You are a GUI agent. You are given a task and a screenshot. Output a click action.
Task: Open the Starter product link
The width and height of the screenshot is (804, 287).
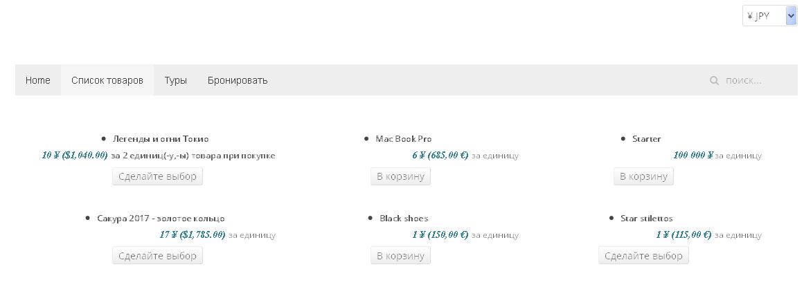pos(646,139)
